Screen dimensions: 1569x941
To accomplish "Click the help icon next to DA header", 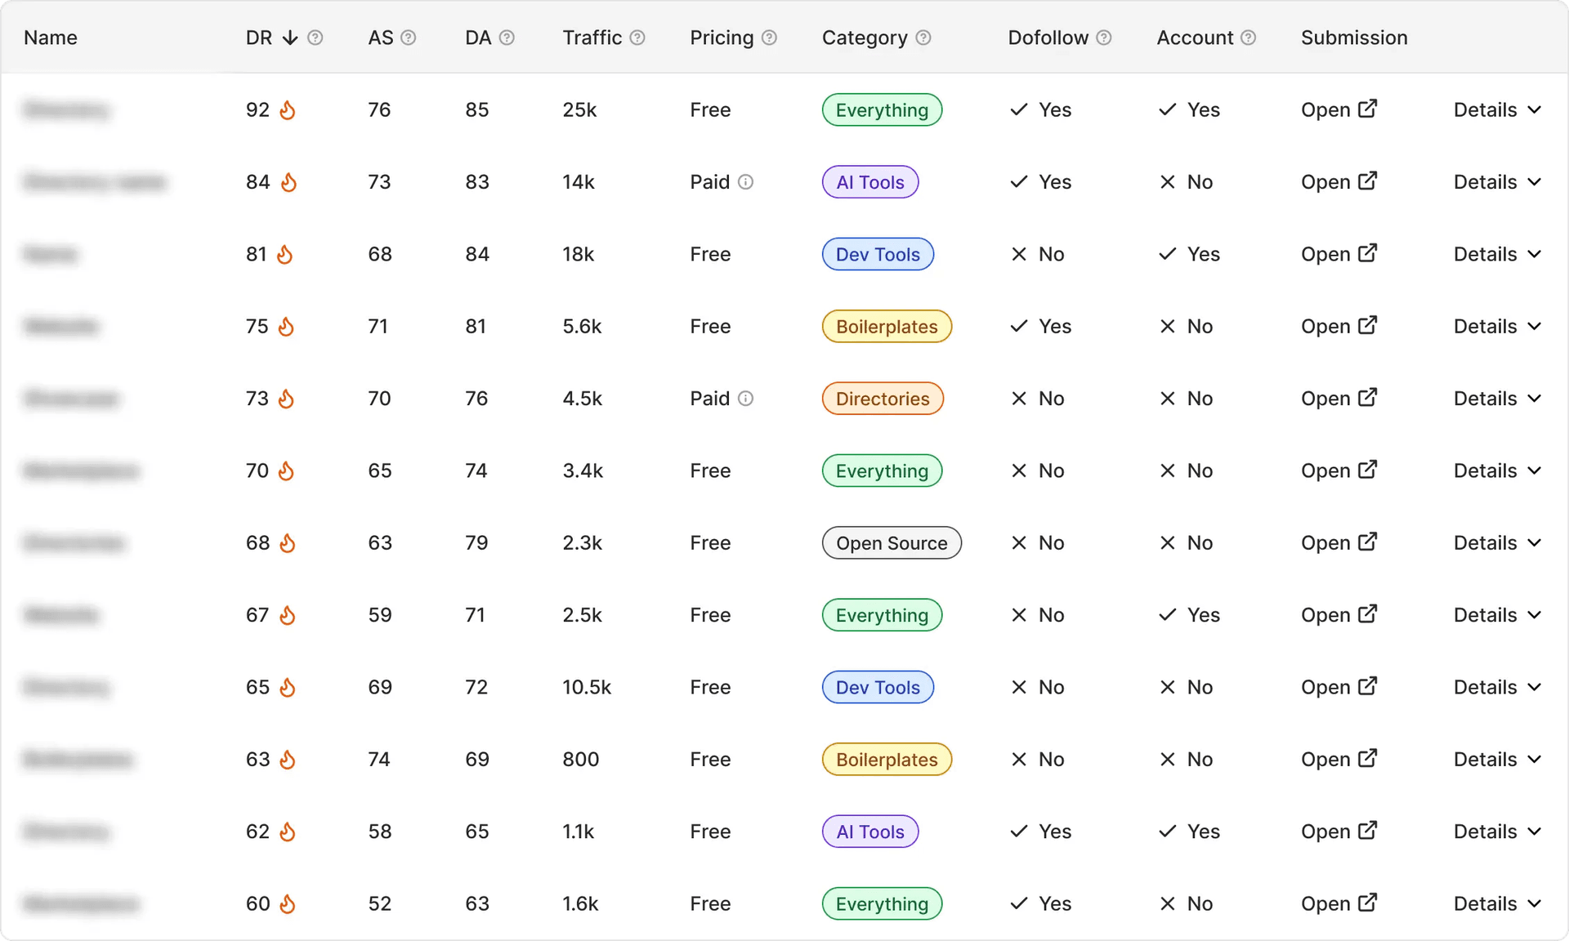I will pos(507,38).
